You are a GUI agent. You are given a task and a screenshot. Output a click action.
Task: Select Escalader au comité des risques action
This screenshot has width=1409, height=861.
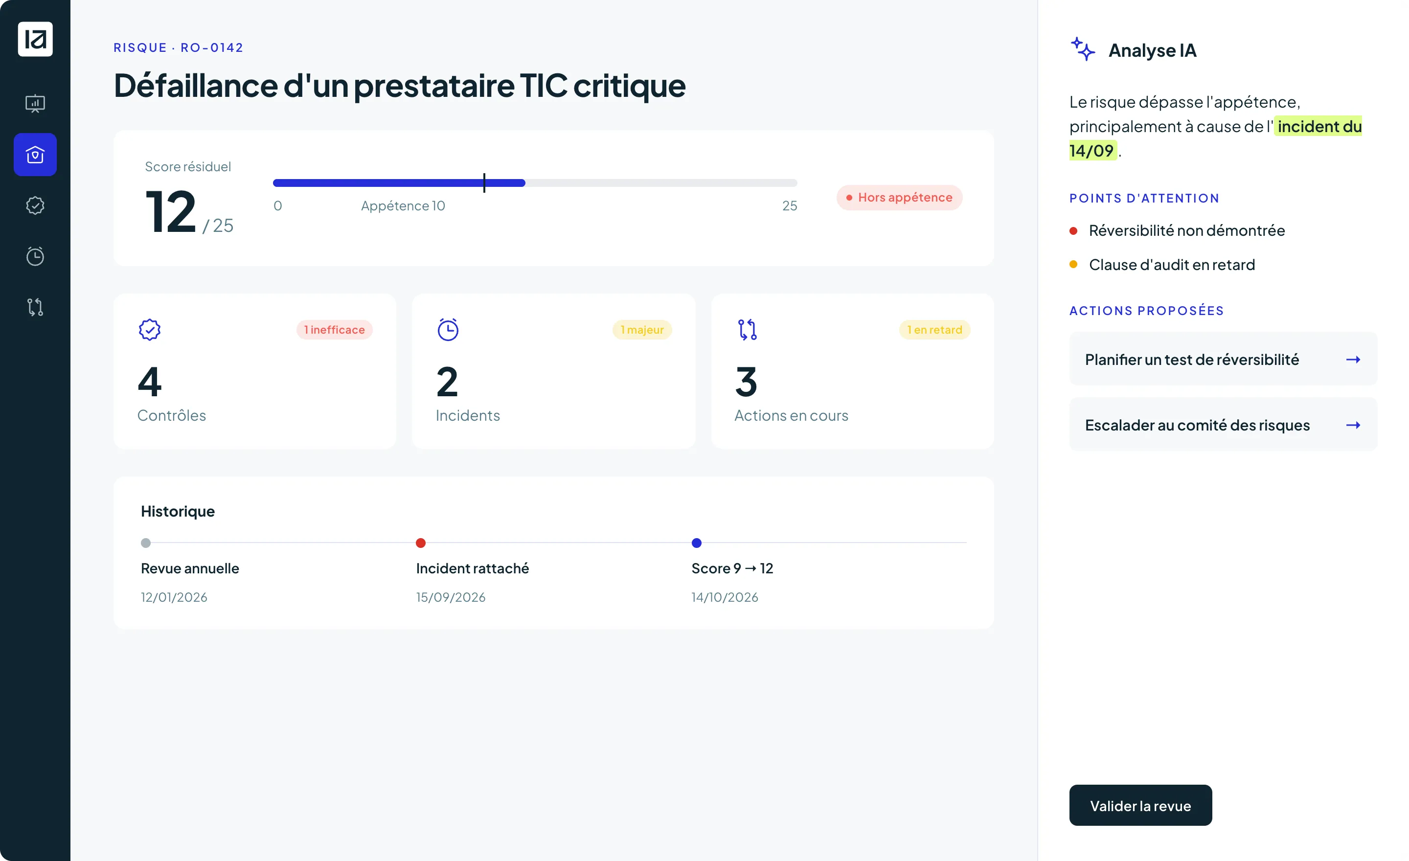pos(1223,425)
